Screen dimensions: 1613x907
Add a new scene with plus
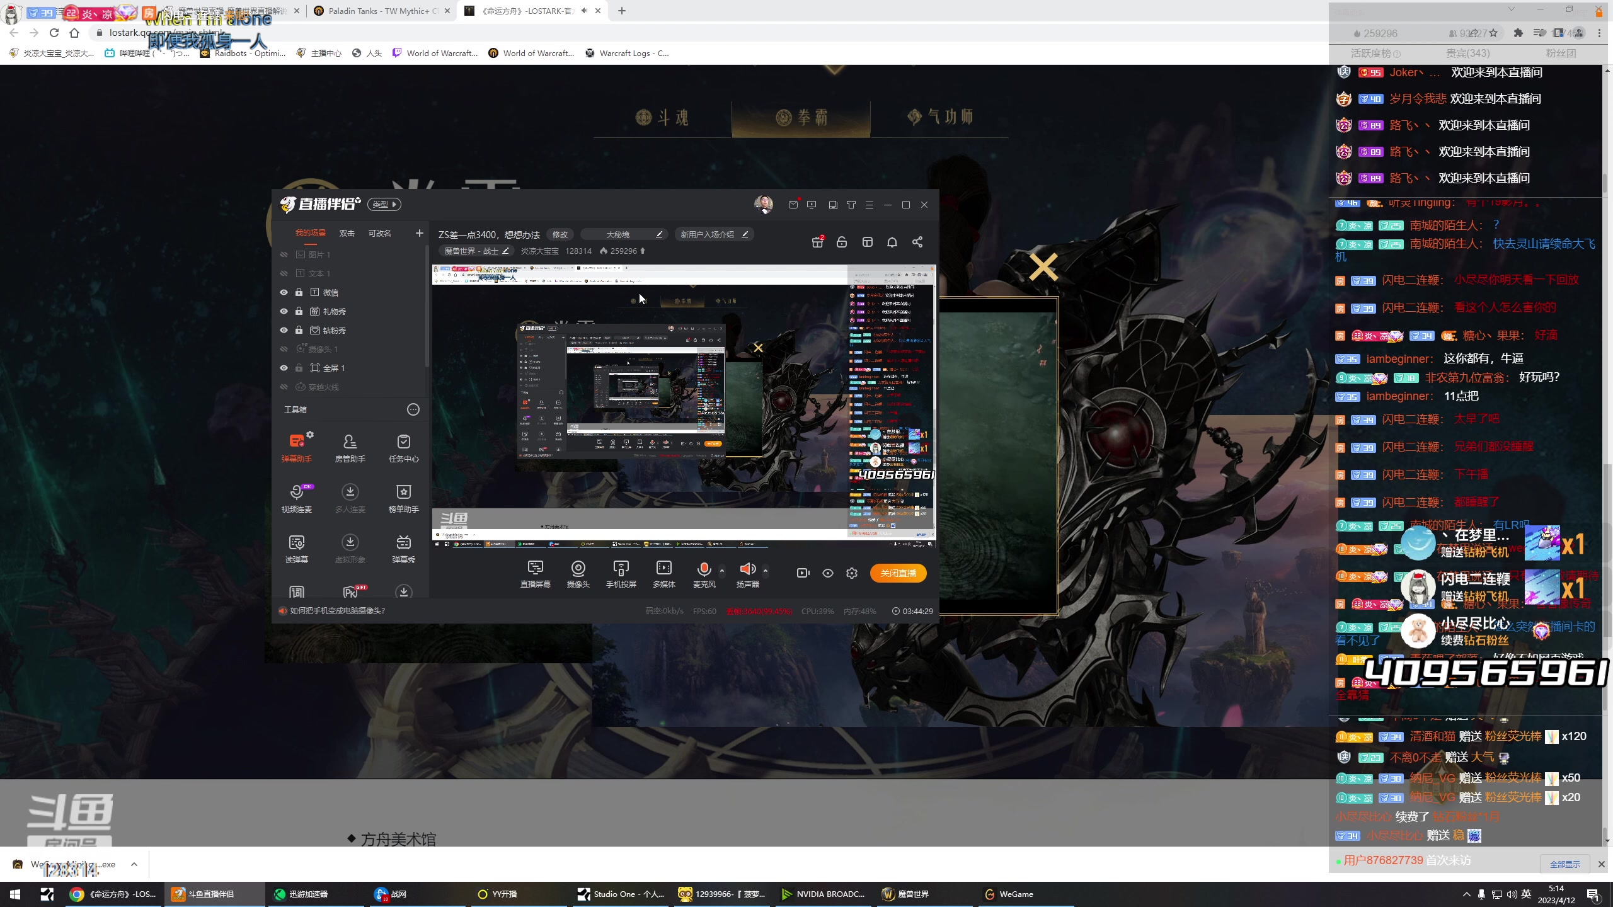click(420, 233)
